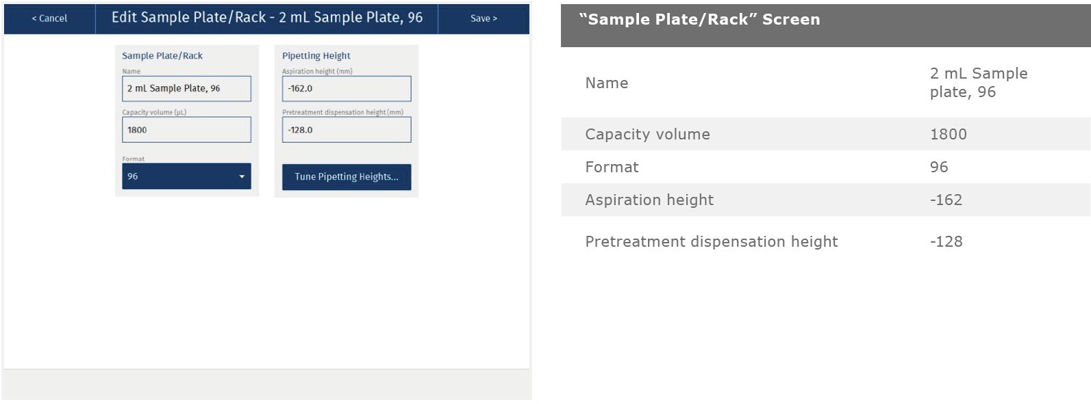Click the Format dropdown arrow caret
The height and width of the screenshot is (404, 1091).
[x=242, y=176]
